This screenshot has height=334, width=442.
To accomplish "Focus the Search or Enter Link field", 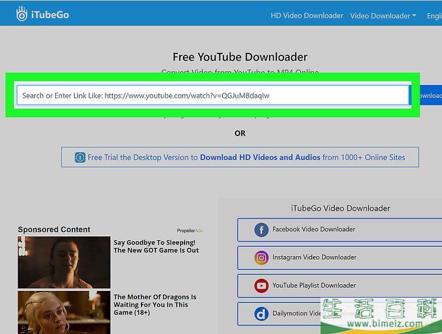I will (x=212, y=95).
